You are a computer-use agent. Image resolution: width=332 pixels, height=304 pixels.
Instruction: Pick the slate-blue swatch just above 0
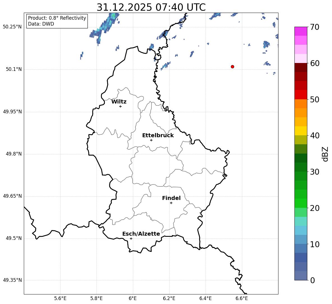point(301,276)
